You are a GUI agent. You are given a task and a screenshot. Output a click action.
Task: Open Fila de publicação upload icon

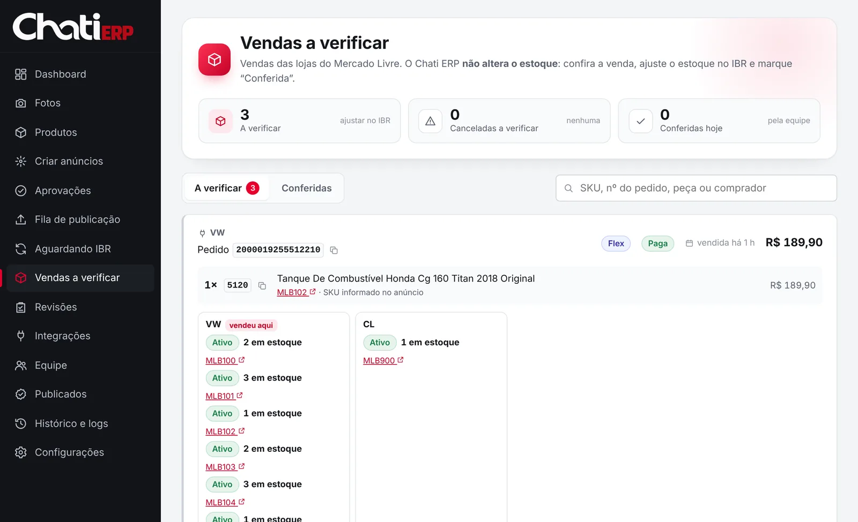tap(21, 220)
